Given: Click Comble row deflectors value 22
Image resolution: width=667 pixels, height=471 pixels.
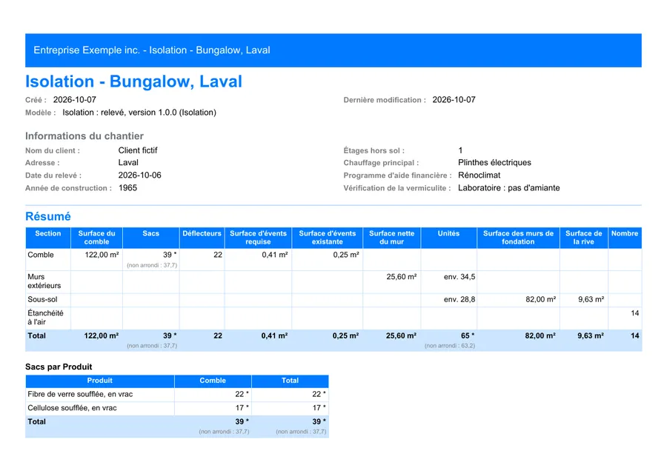Looking at the screenshot, I should pos(218,255).
